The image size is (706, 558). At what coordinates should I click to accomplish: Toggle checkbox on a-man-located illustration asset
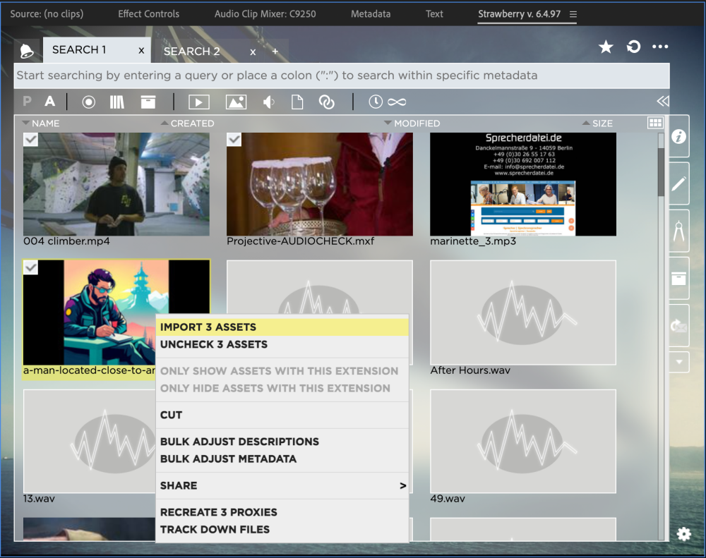(x=31, y=267)
